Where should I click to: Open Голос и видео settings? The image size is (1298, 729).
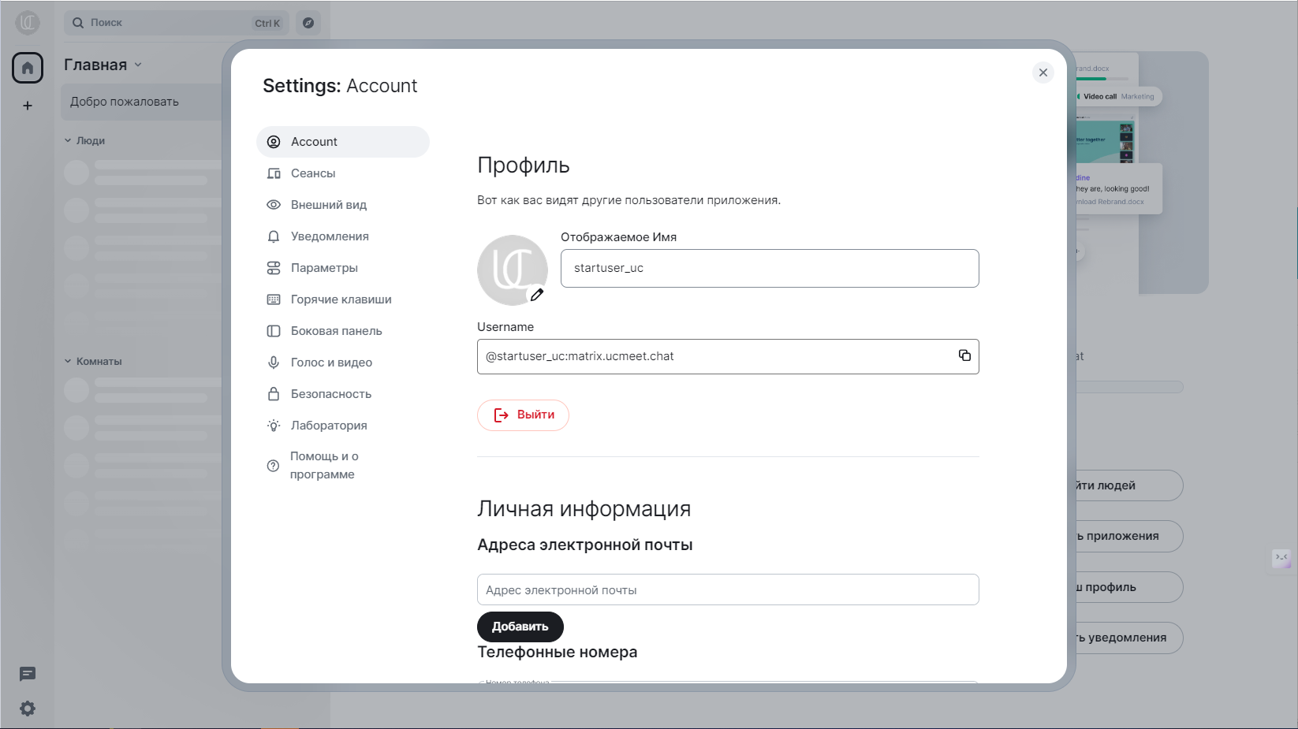[x=331, y=363]
